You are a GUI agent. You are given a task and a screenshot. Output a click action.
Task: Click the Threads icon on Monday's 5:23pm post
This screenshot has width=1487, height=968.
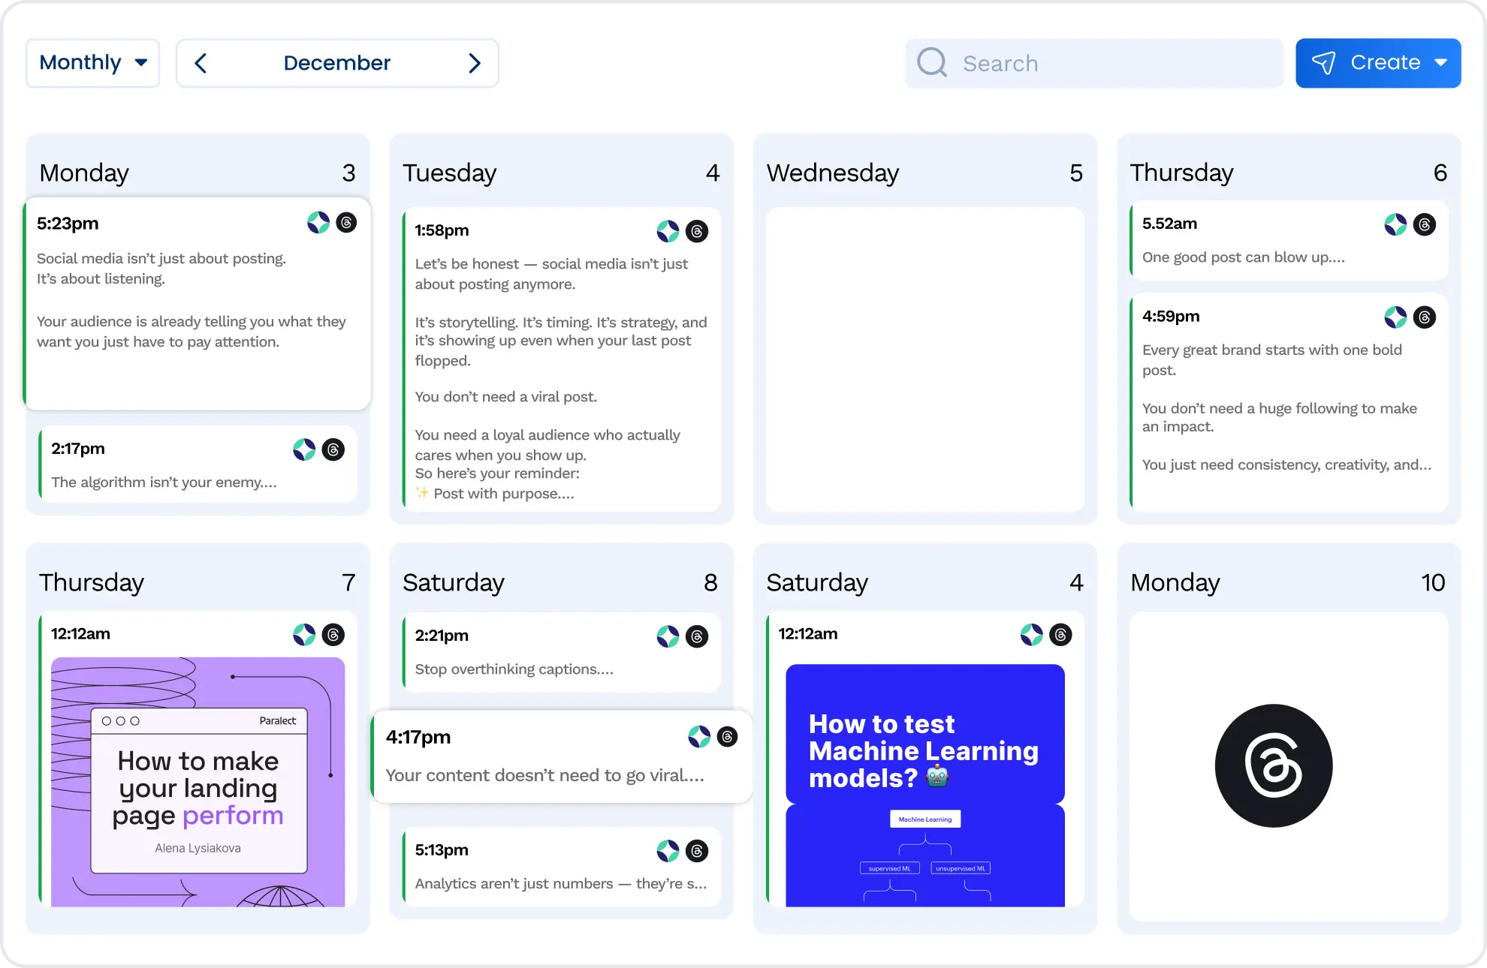click(346, 222)
